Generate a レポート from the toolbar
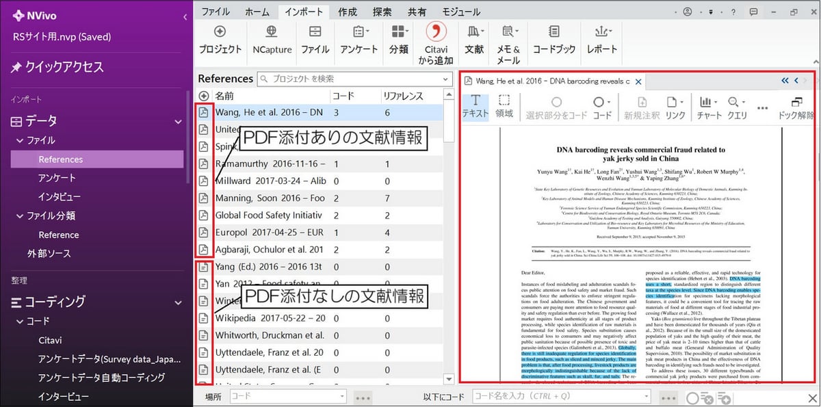The height and width of the screenshot is (407, 821). pyautogui.click(x=601, y=39)
